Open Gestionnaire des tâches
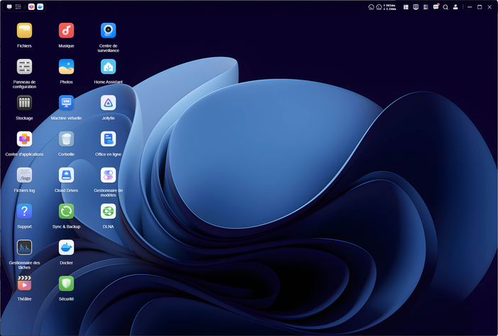 click(24, 248)
